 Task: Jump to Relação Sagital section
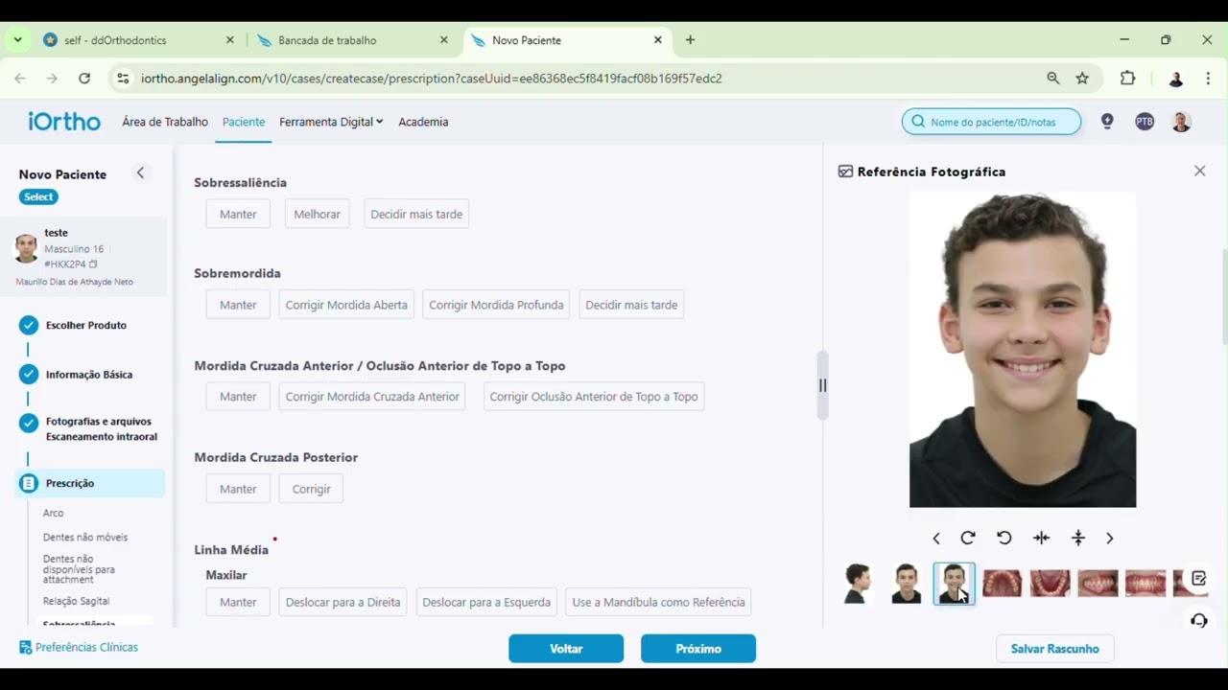(x=77, y=601)
